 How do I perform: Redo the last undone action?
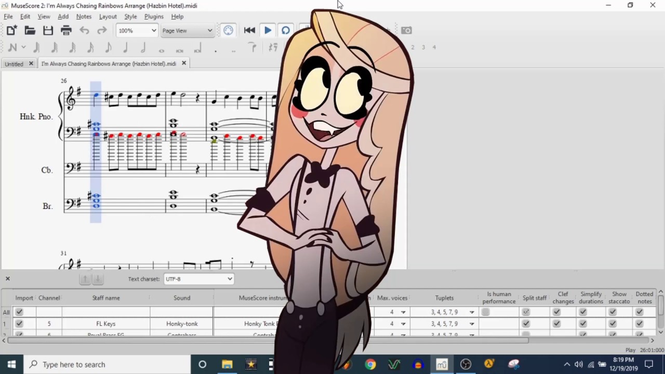point(102,31)
